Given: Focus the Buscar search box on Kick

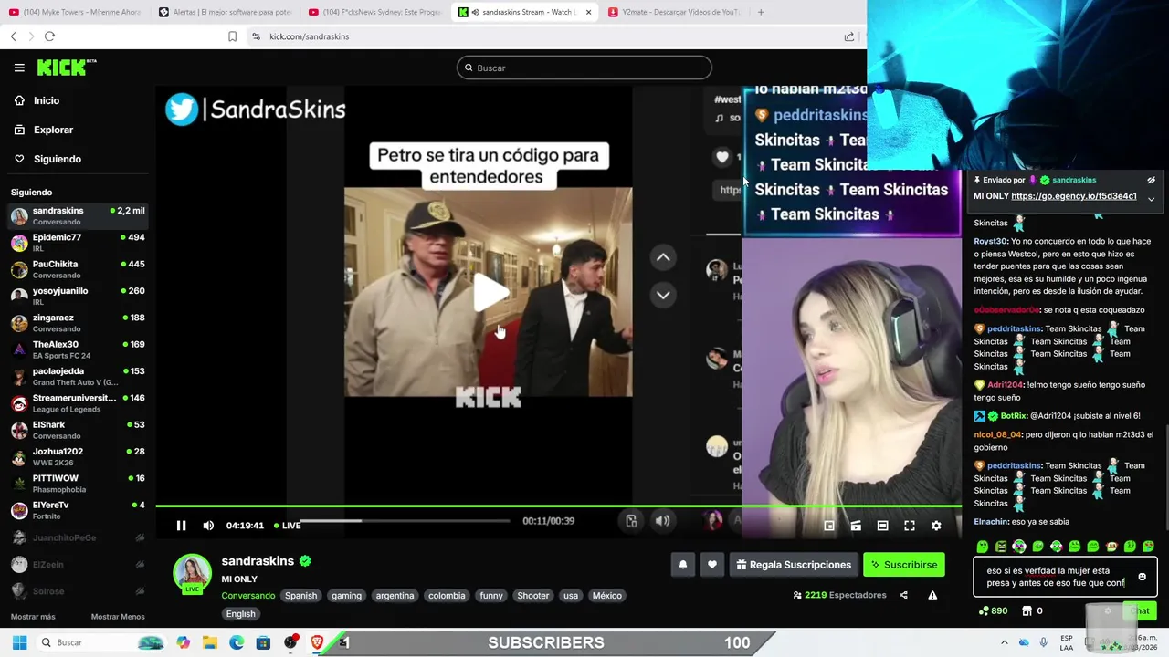Looking at the screenshot, I should [x=584, y=68].
